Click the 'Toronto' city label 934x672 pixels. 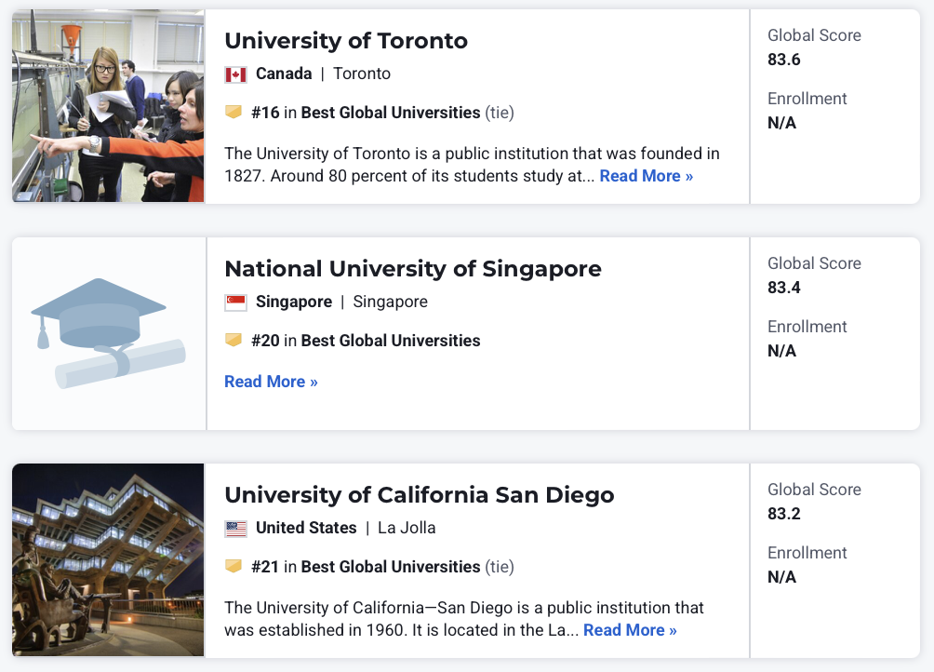pos(362,74)
